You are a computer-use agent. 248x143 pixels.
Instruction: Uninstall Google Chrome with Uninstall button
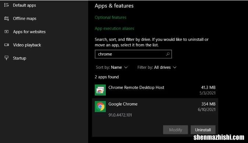[203, 130]
